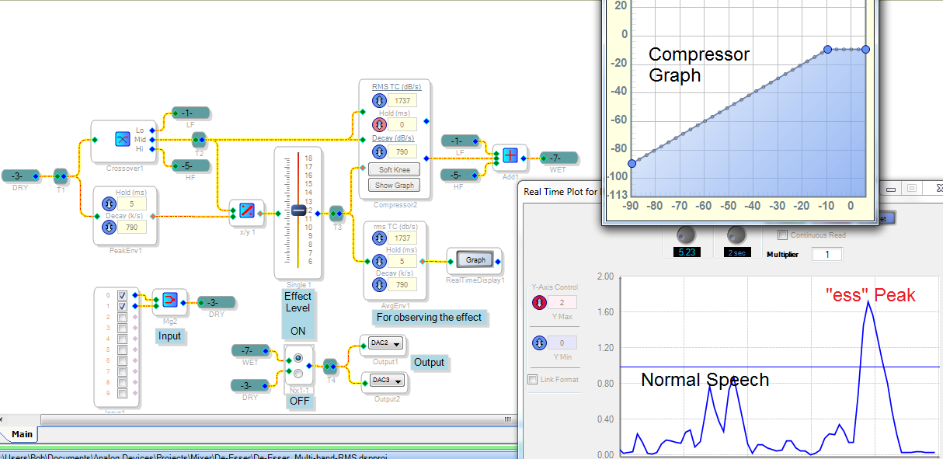
Task: Uncheck Input1 channel 0 checkbox
Action: click(122, 296)
